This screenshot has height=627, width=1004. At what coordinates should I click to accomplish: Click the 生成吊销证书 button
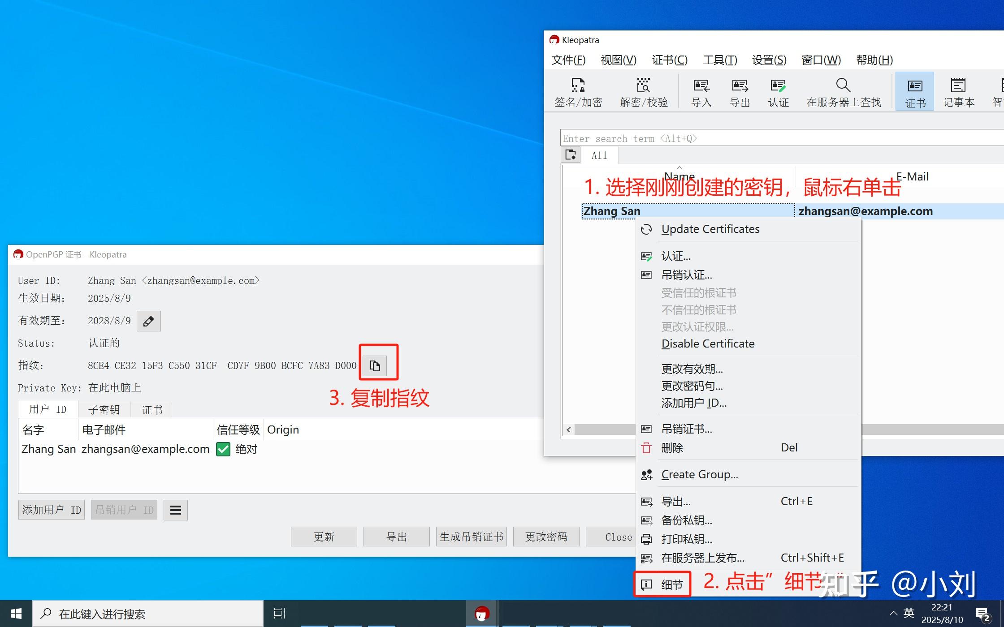tap(471, 536)
